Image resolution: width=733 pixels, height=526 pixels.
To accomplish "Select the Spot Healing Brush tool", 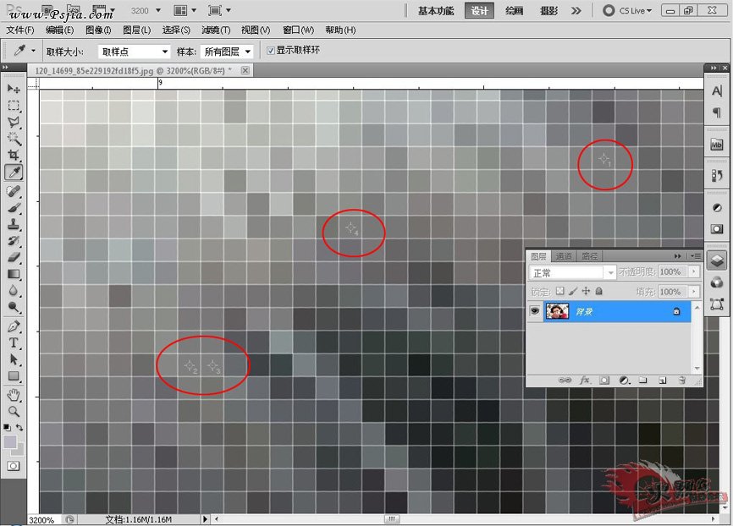I will (14, 191).
